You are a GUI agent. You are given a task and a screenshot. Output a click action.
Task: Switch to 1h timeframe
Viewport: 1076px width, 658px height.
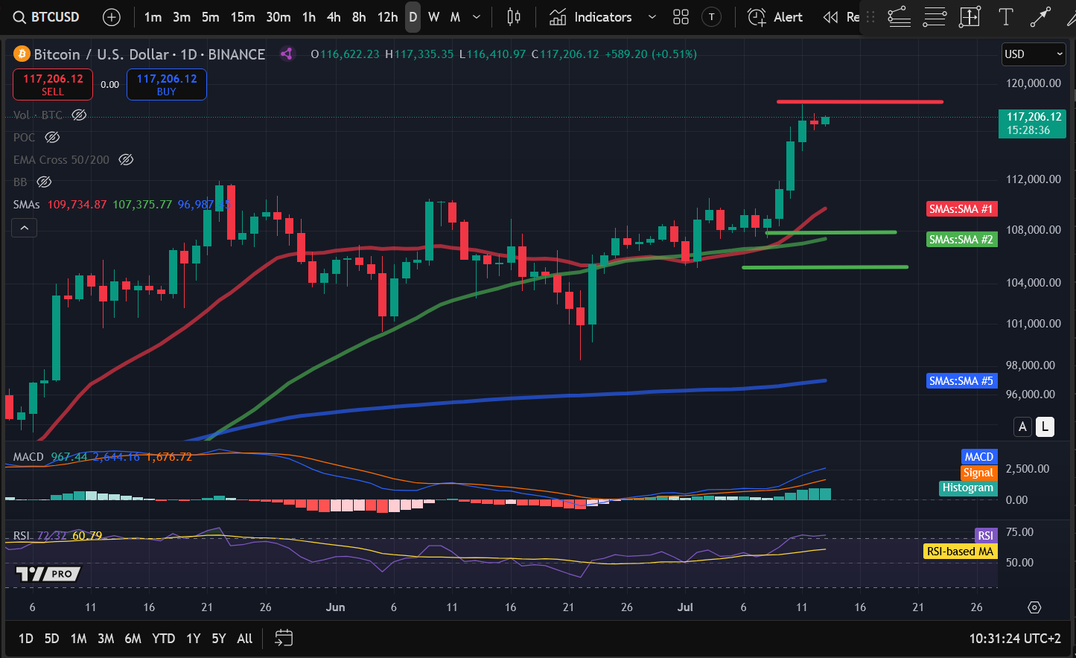(309, 17)
